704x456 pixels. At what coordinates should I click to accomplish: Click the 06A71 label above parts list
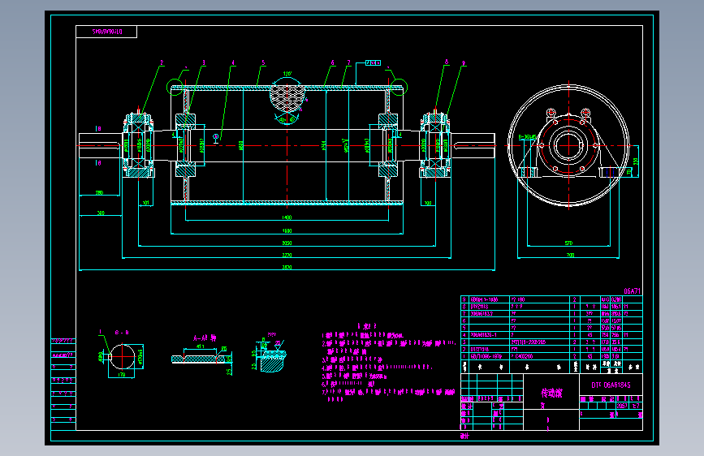(x=633, y=291)
